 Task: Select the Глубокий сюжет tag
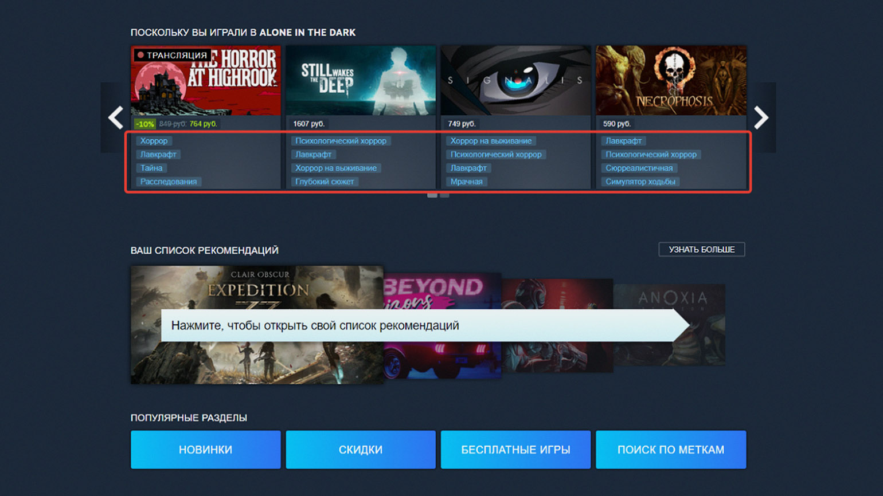pyautogui.click(x=325, y=182)
